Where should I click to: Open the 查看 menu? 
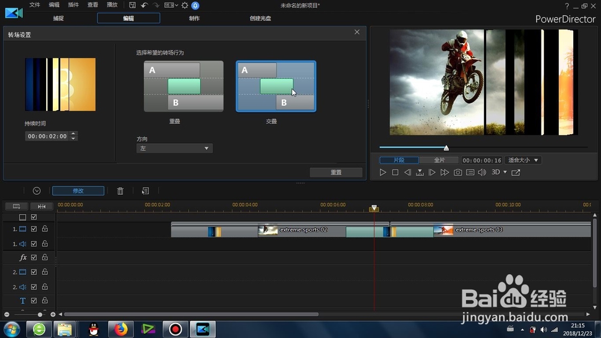point(93,5)
